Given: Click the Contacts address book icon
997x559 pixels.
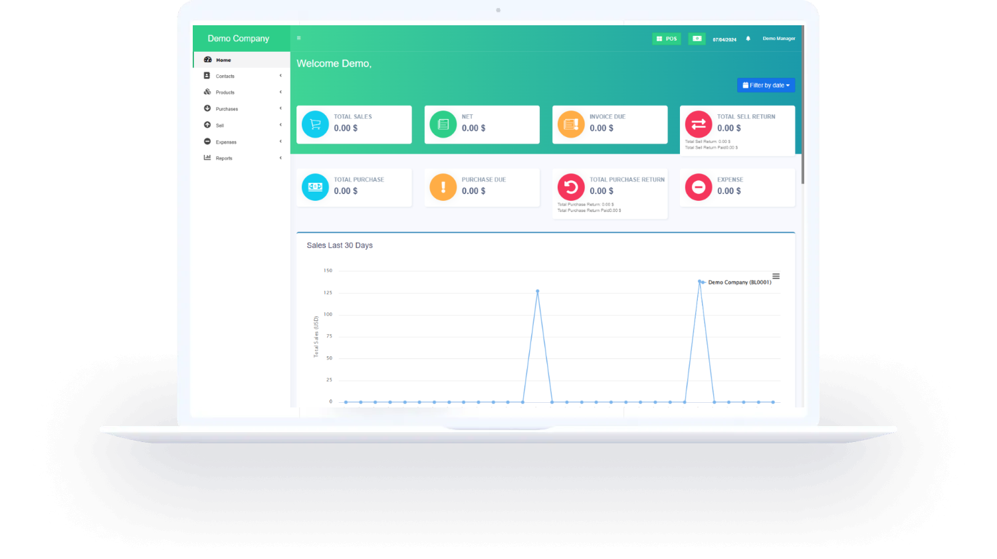Looking at the screenshot, I should coord(207,76).
